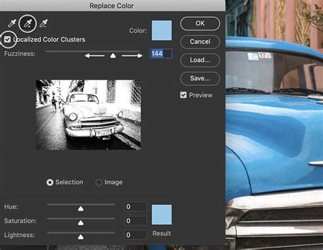The height and width of the screenshot is (250, 323).
Task: Select the Eyedropper tool
Action: pyautogui.click(x=12, y=23)
